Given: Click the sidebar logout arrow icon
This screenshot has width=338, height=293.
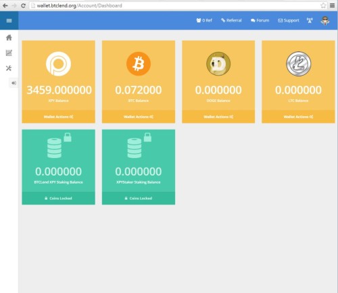Looking at the screenshot, I should pyautogui.click(x=14, y=83).
